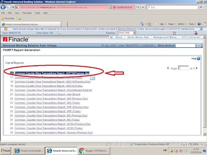Open the View menu
This screenshot has height=155, width=207.
17,13
